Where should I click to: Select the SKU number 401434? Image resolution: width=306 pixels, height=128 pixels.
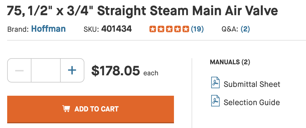(x=116, y=29)
